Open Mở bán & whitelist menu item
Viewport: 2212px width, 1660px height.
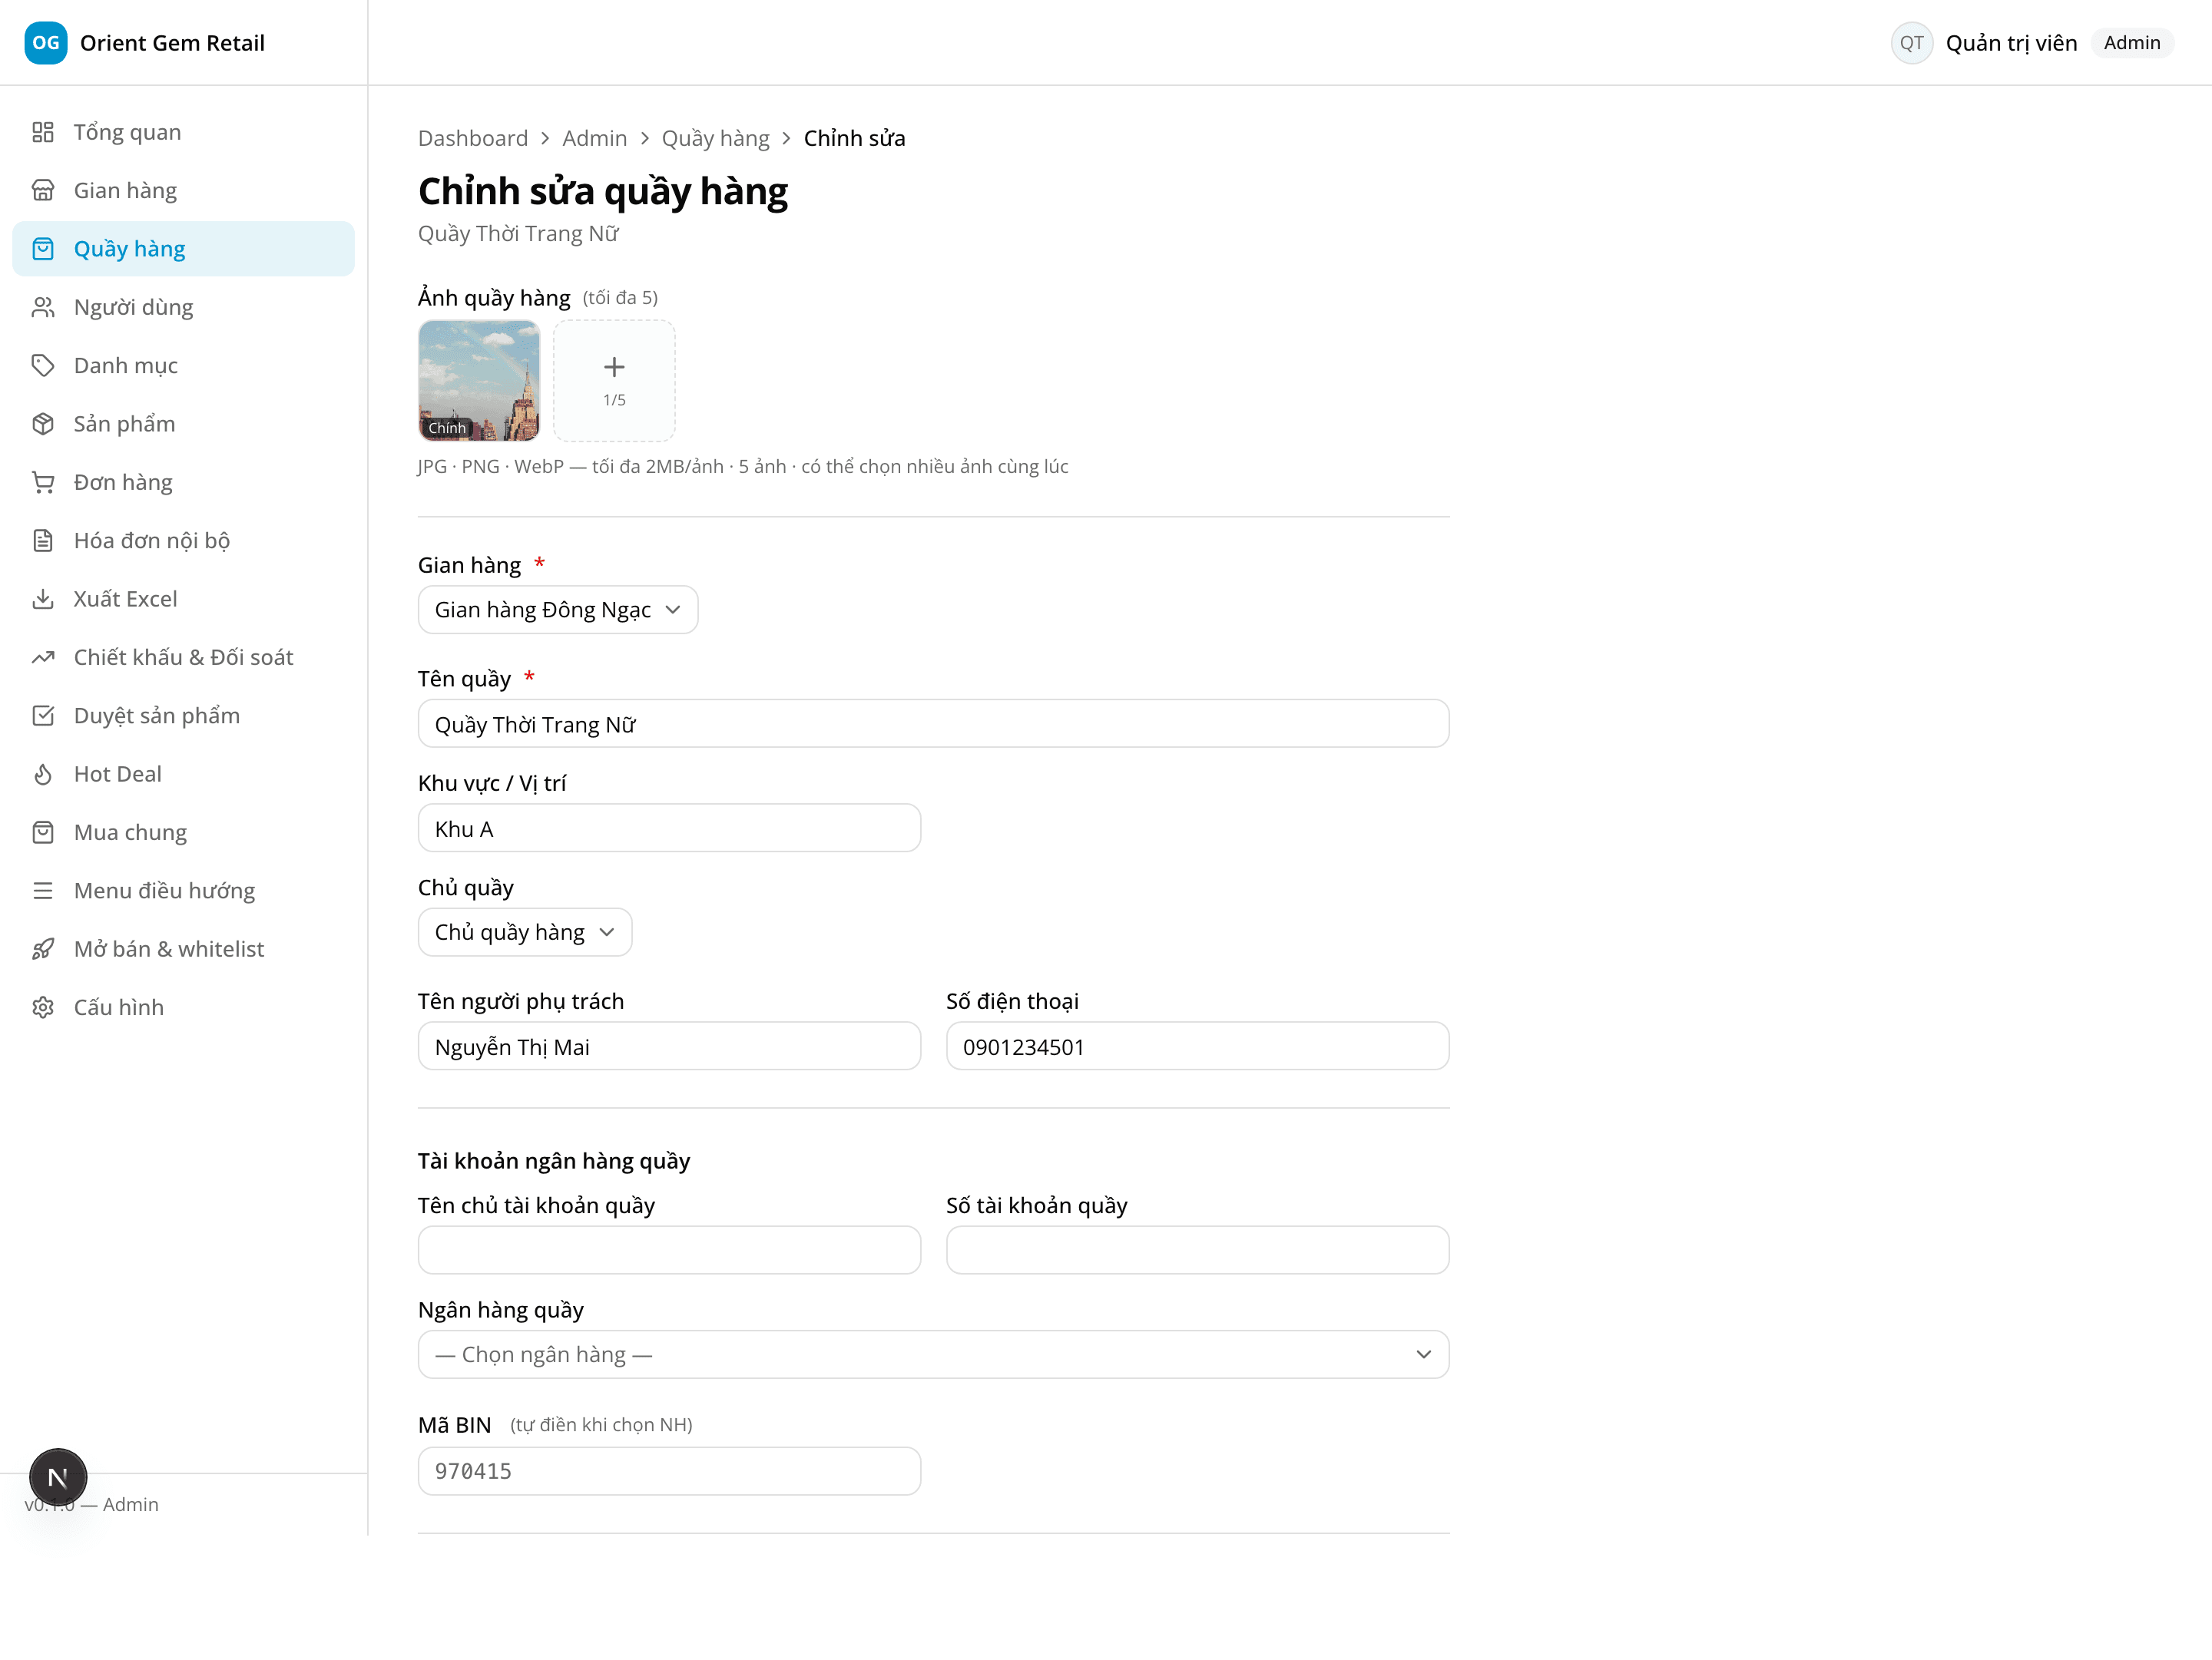tap(183, 948)
